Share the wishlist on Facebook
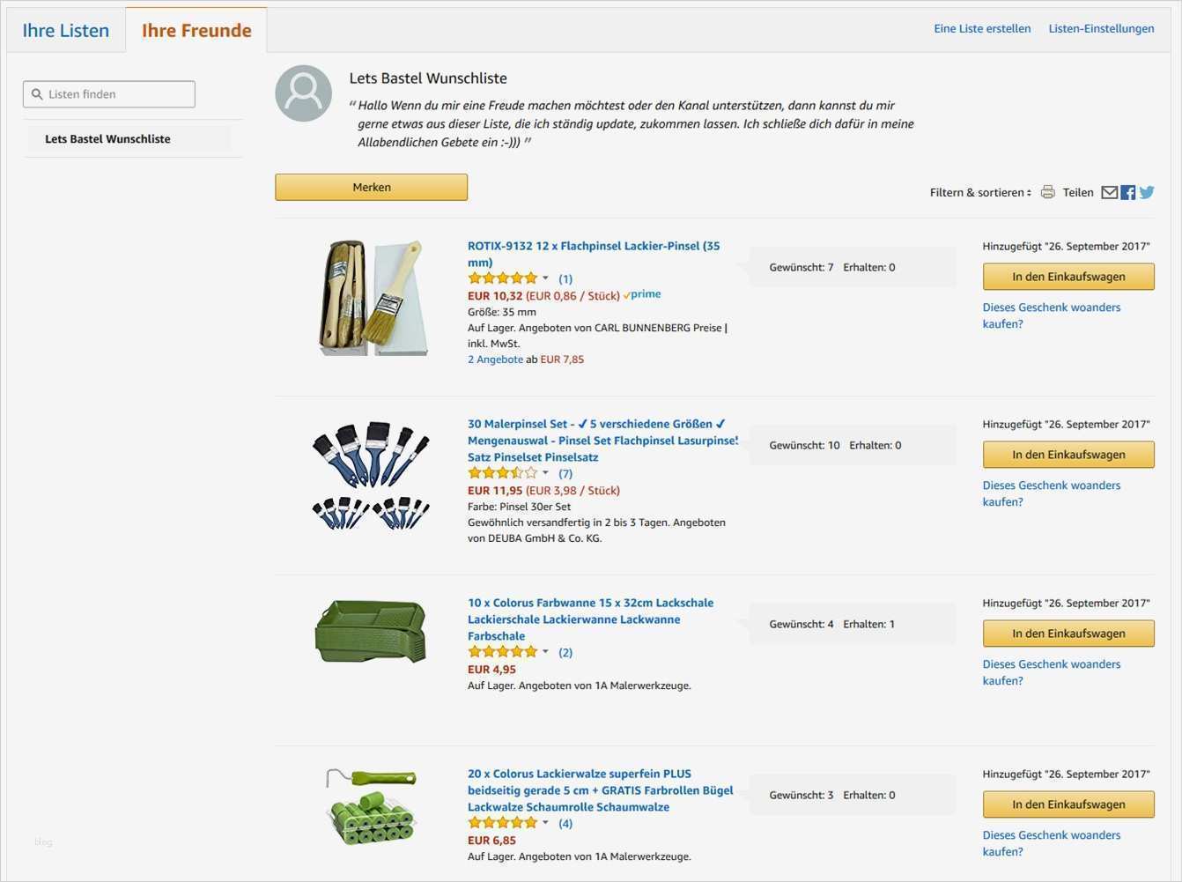Screen dimensions: 1182x882 [1128, 192]
